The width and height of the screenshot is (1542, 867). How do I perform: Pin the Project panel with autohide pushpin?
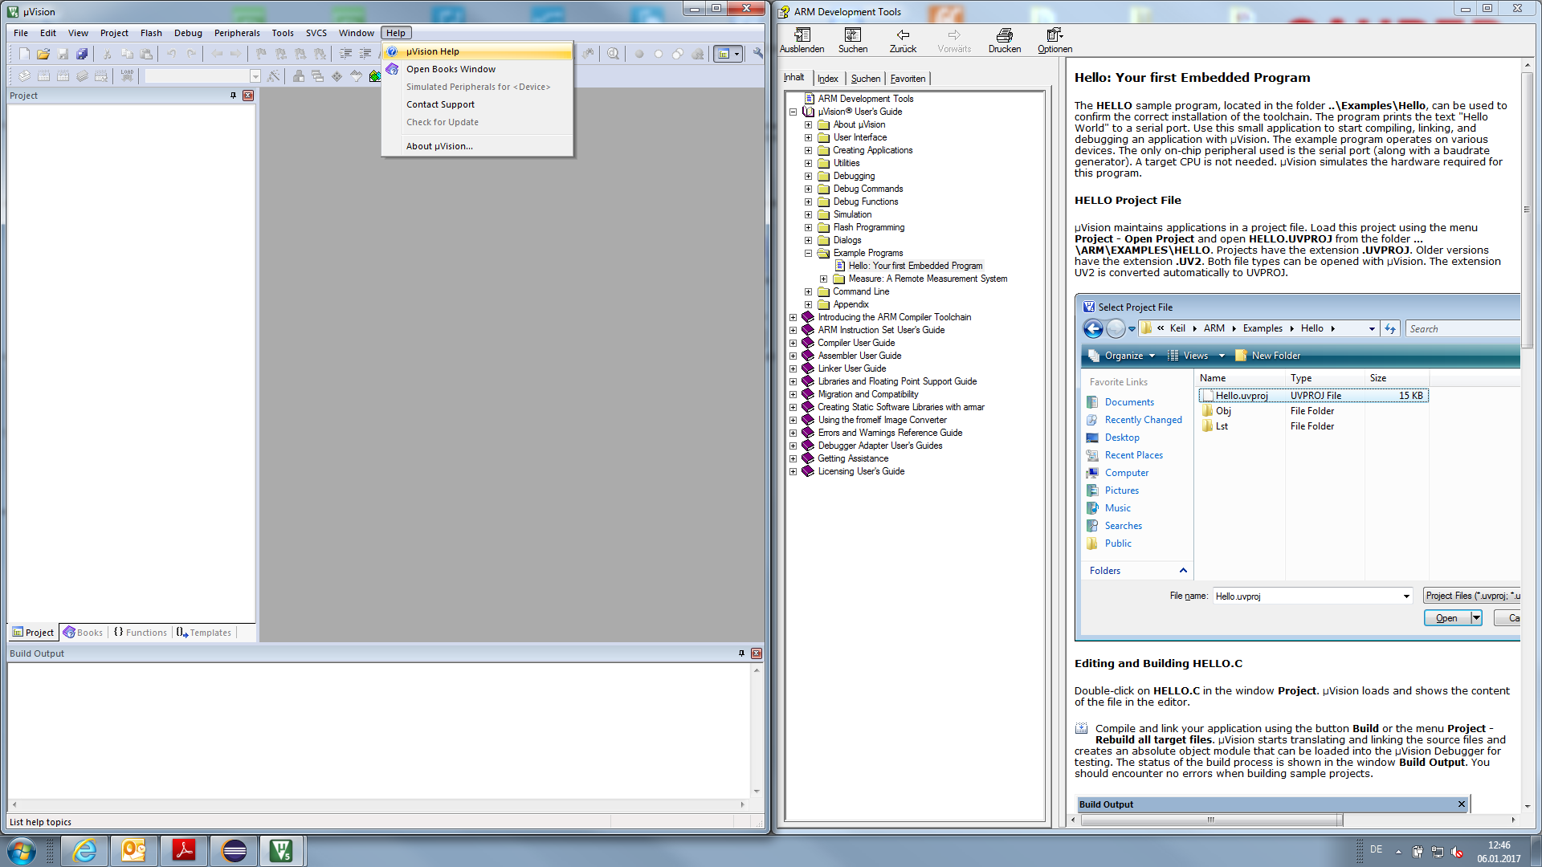coord(234,96)
